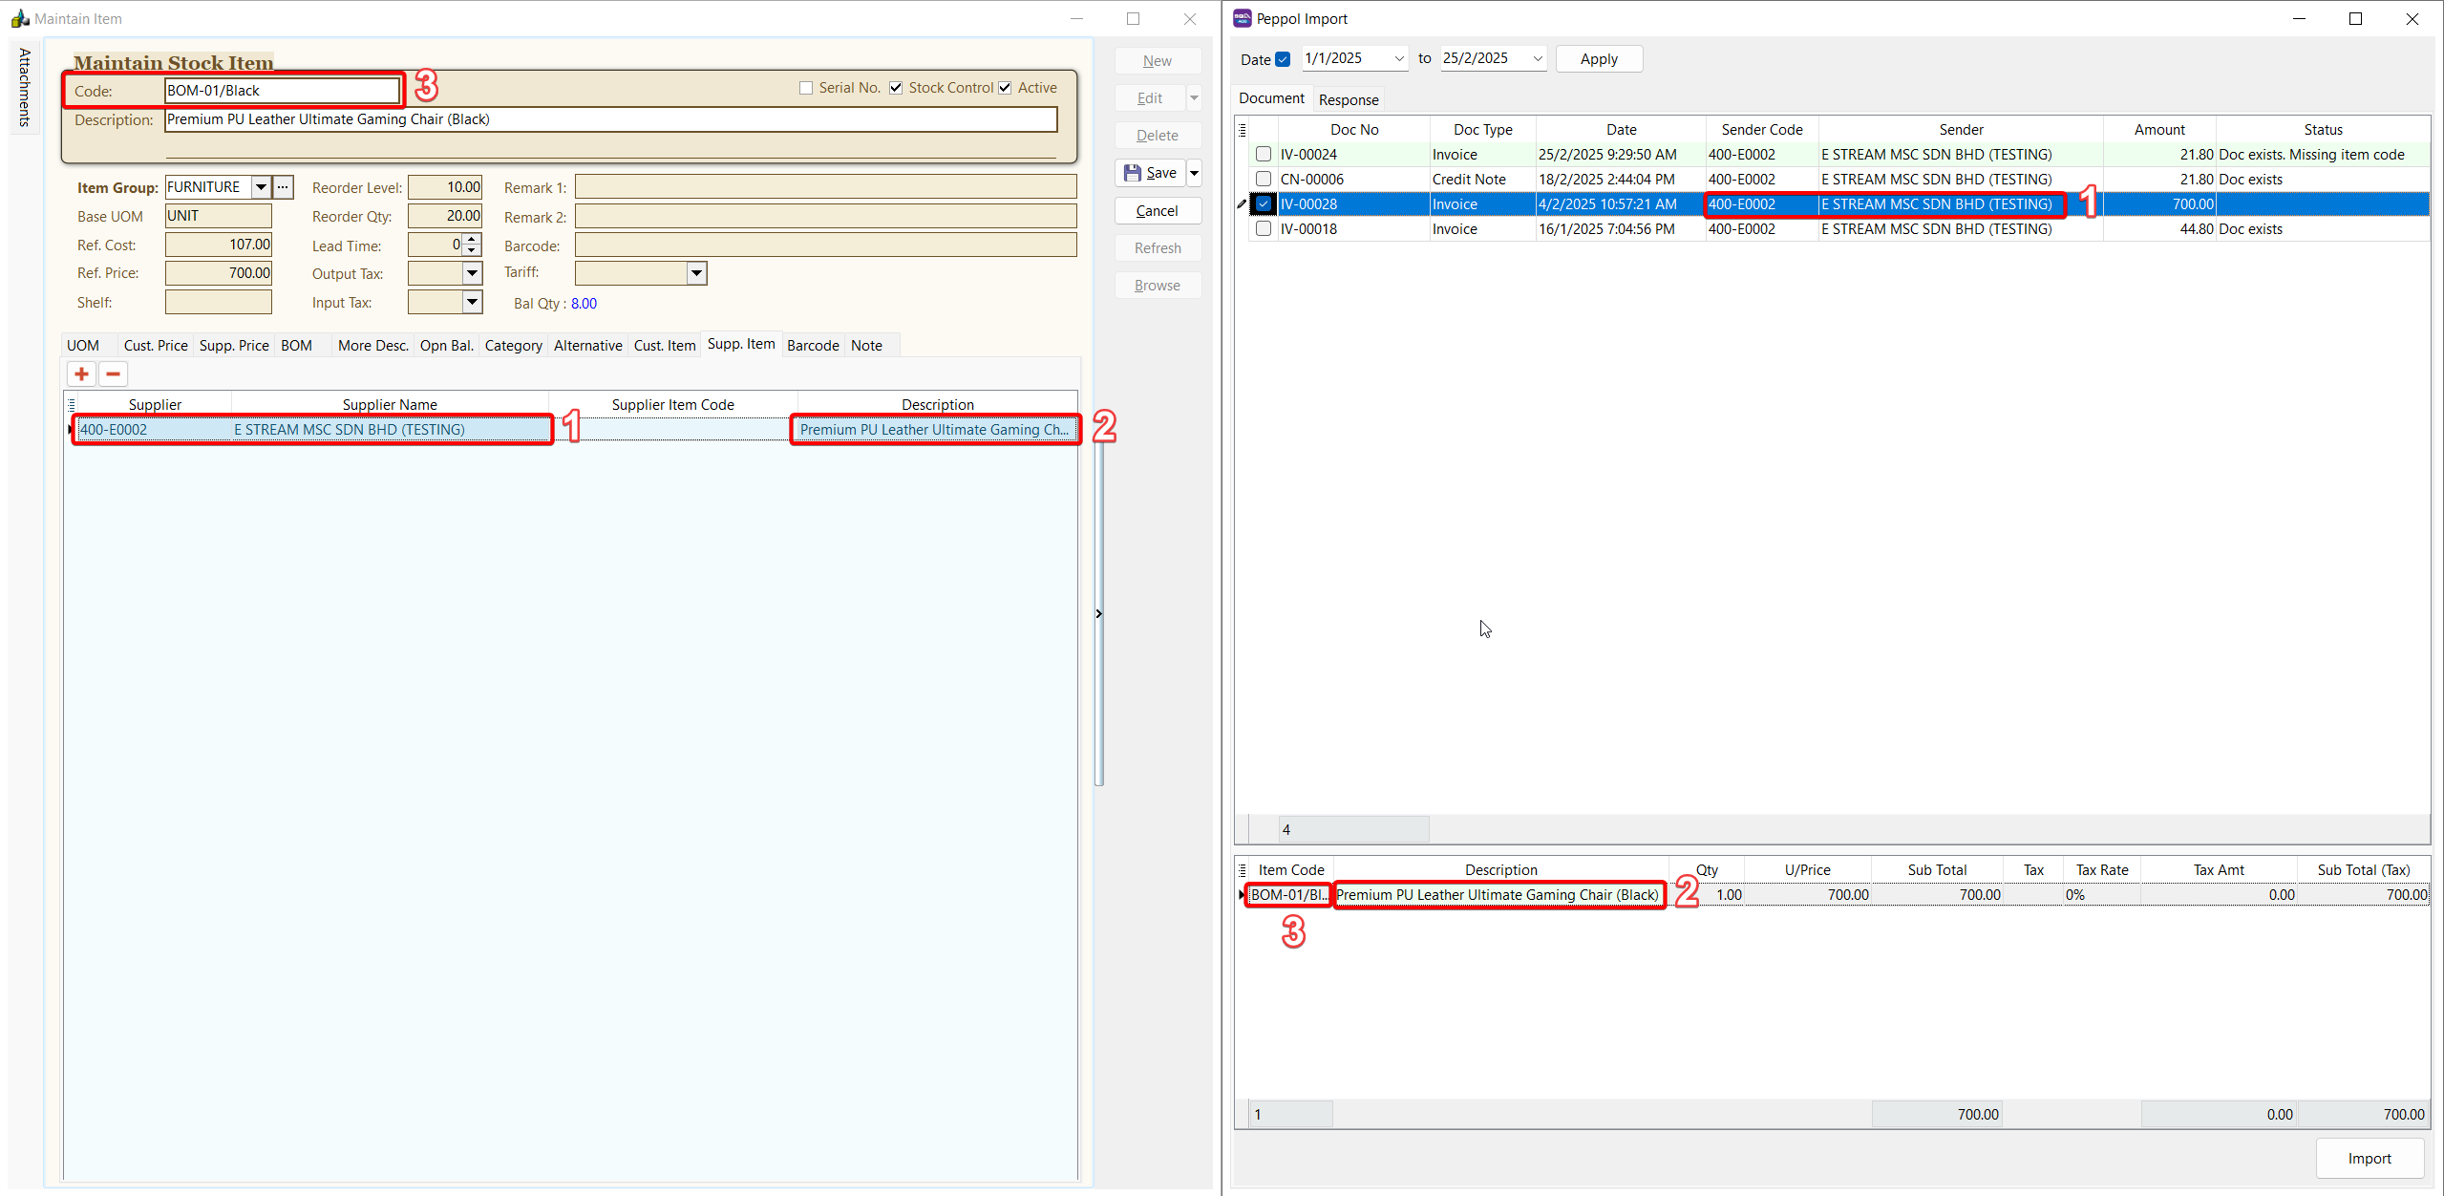Toggle the Stock Control checkbox
The width and height of the screenshot is (2444, 1196).
tap(896, 88)
